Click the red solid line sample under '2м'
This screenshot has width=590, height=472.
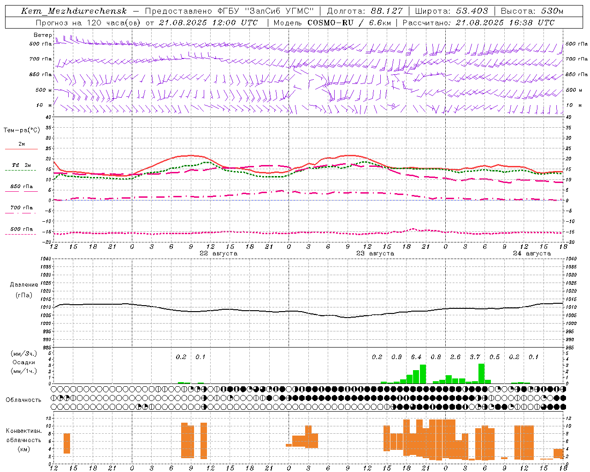point(21,149)
